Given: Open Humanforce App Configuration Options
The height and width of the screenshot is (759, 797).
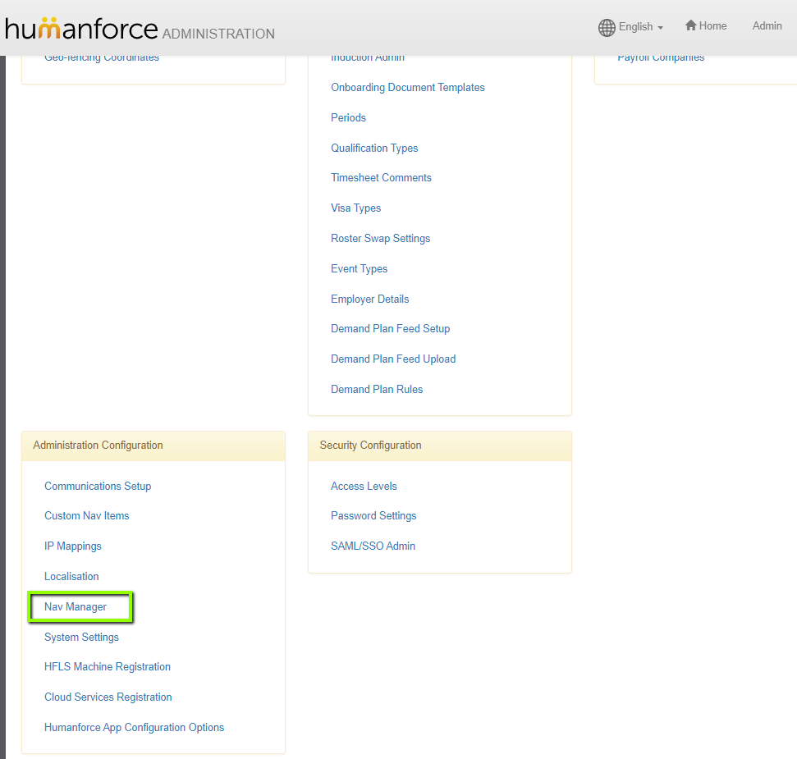Looking at the screenshot, I should (x=134, y=728).
